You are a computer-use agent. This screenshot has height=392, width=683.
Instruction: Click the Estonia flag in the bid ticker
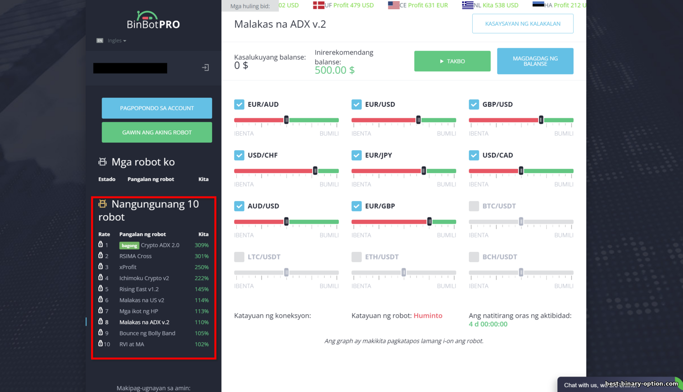coord(538,5)
